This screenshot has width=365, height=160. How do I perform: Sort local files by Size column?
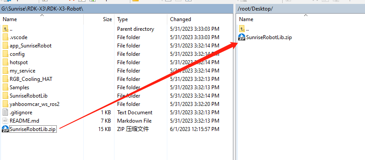pos(99,19)
